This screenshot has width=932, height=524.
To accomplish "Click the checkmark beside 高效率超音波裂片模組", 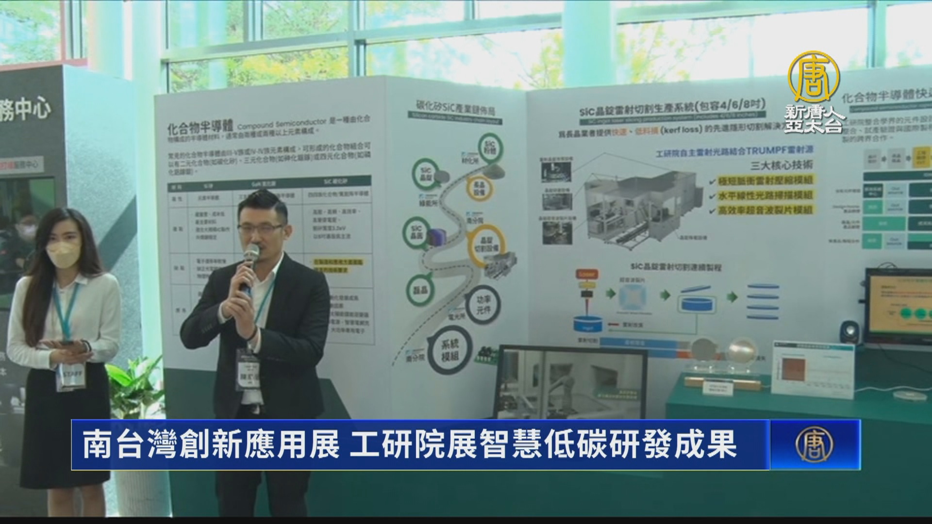I will 712,211.
